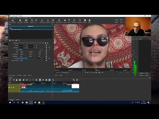Viewport: 159px width, 119px height.
Task: Select the clip thumbnail on timeline
Action: pos(24,86)
